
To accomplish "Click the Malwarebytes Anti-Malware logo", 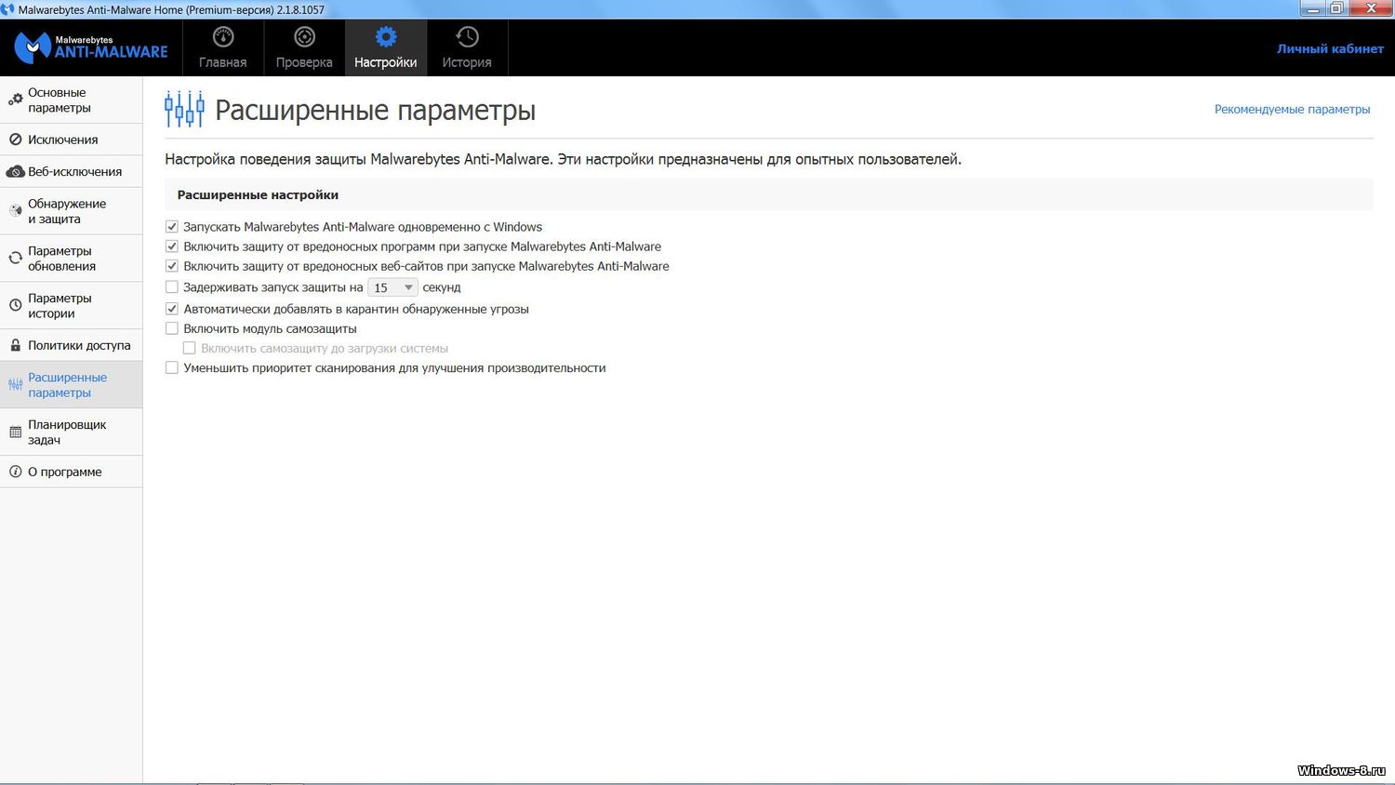I will click(x=91, y=47).
